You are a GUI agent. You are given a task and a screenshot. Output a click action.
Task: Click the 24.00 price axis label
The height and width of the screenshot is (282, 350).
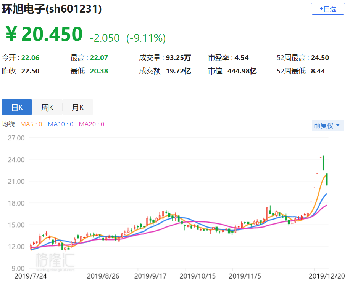[16, 159]
